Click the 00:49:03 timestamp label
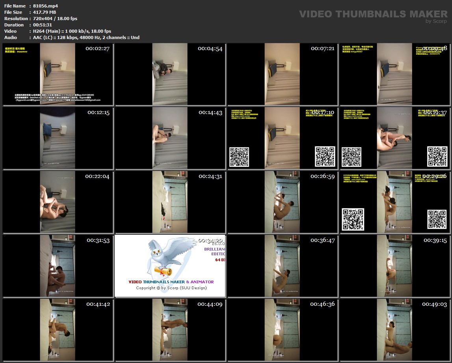The image size is (452, 363). point(434,304)
